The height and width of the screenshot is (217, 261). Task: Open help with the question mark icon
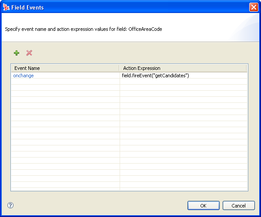tap(10, 205)
